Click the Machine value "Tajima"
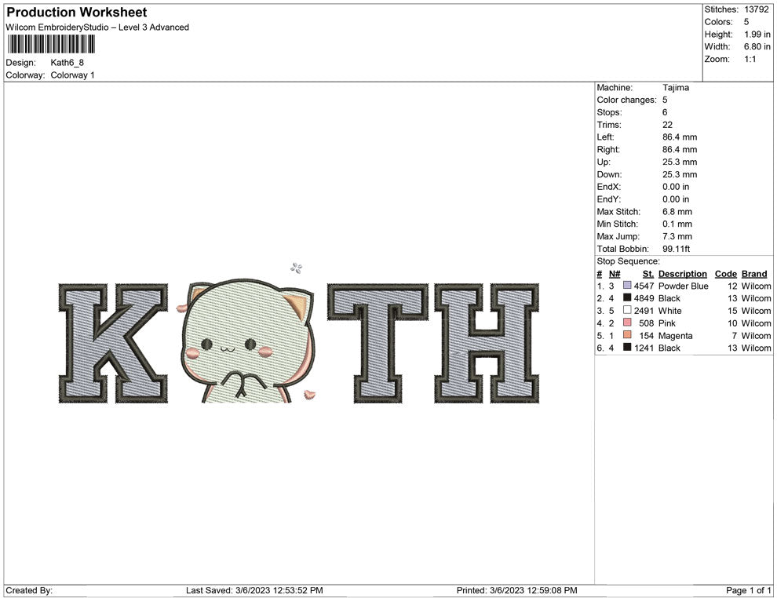 click(x=676, y=87)
